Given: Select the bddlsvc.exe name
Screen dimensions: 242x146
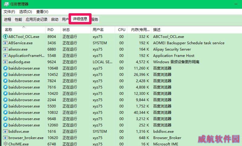Looking at the screenshot, I should click(19, 132).
